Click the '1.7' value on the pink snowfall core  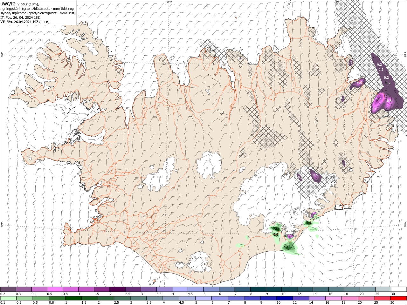click(x=378, y=99)
